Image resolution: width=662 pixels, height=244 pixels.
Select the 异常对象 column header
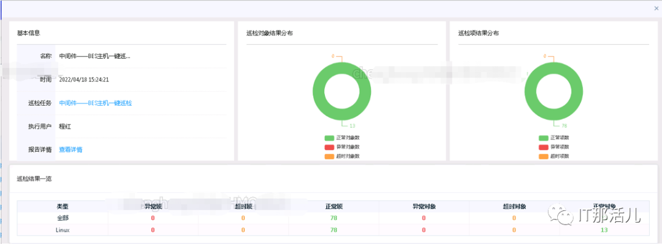coord(424,207)
